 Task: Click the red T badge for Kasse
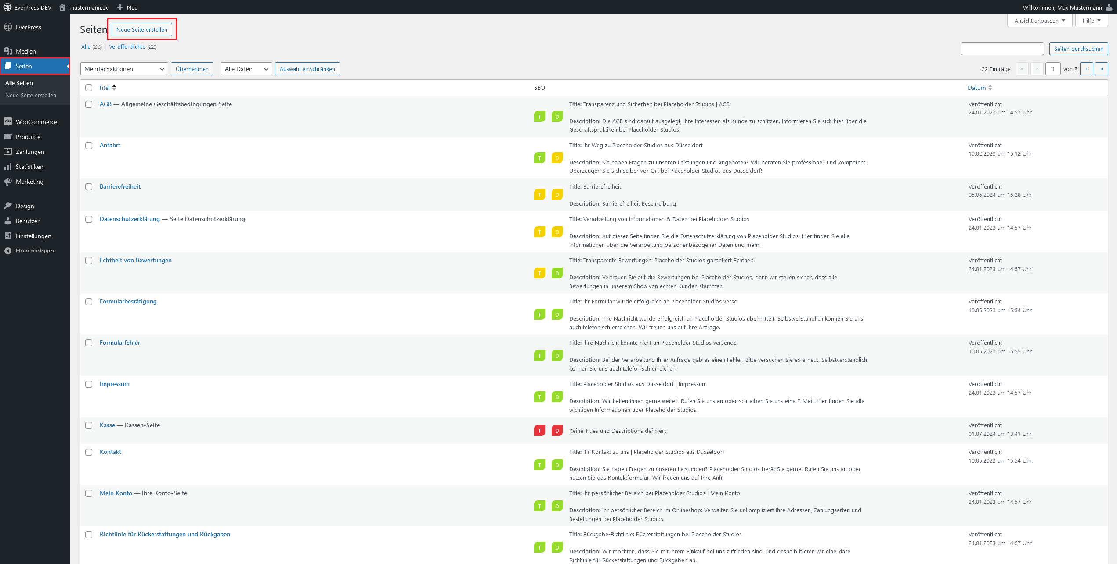(539, 431)
